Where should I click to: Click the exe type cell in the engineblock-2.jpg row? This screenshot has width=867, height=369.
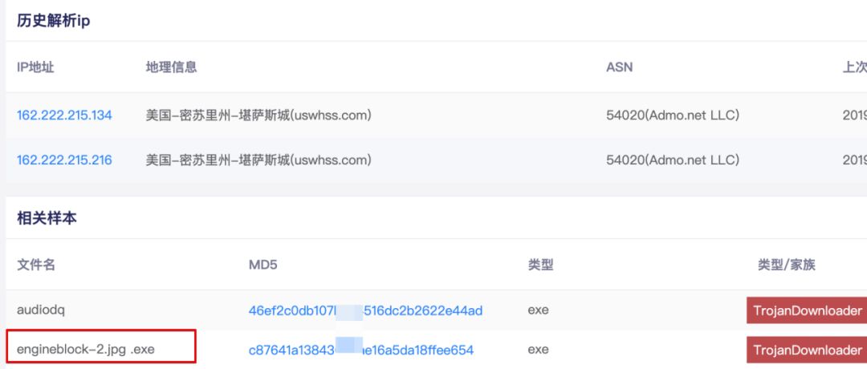[x=538, y=350]
